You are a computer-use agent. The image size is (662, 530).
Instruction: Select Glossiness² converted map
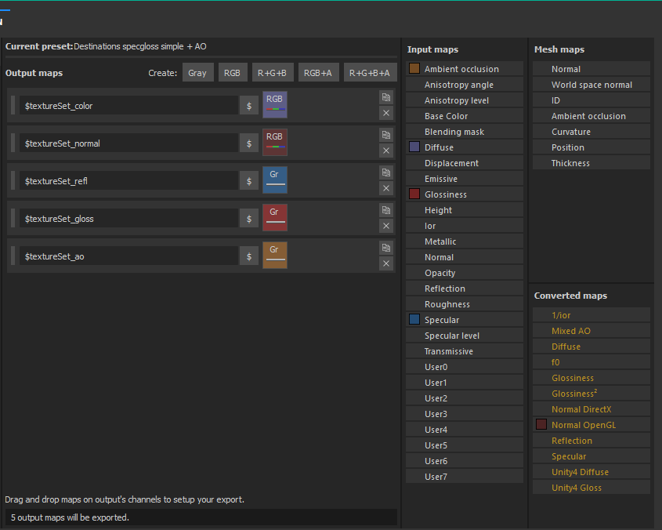coord(591,393)
